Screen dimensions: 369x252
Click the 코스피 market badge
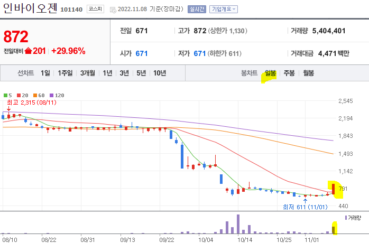[x=95, y=9]
